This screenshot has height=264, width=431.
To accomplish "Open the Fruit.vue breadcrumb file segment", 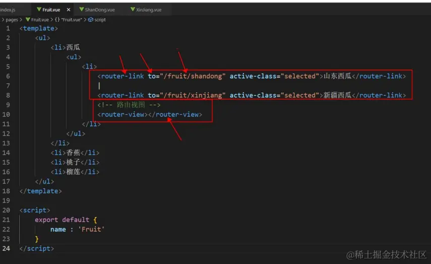I will pyautogui.click(x=40, y=20).
